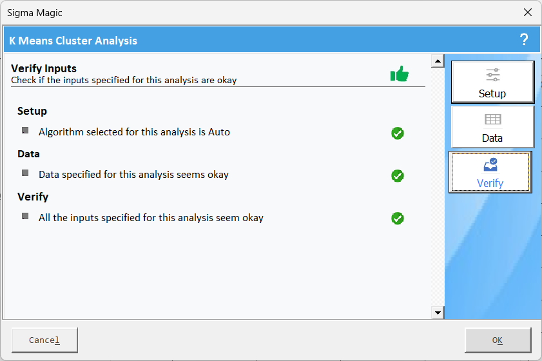Click green checkmark beside Algorithm Auto line

(x=398, y=133)
